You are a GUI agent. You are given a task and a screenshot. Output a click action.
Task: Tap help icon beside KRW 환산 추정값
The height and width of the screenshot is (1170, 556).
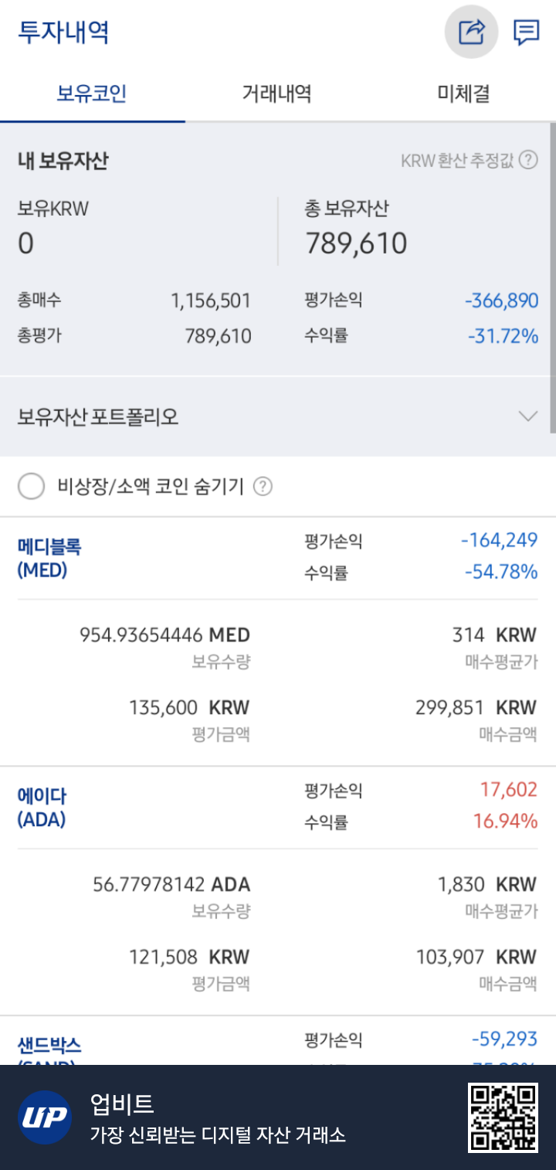pos(528,160)
